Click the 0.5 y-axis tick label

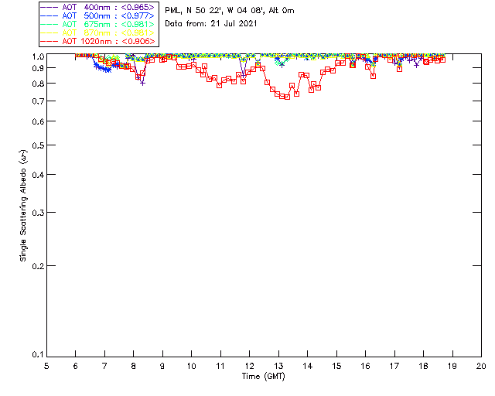pyautogui.click(x=38, y=145)
